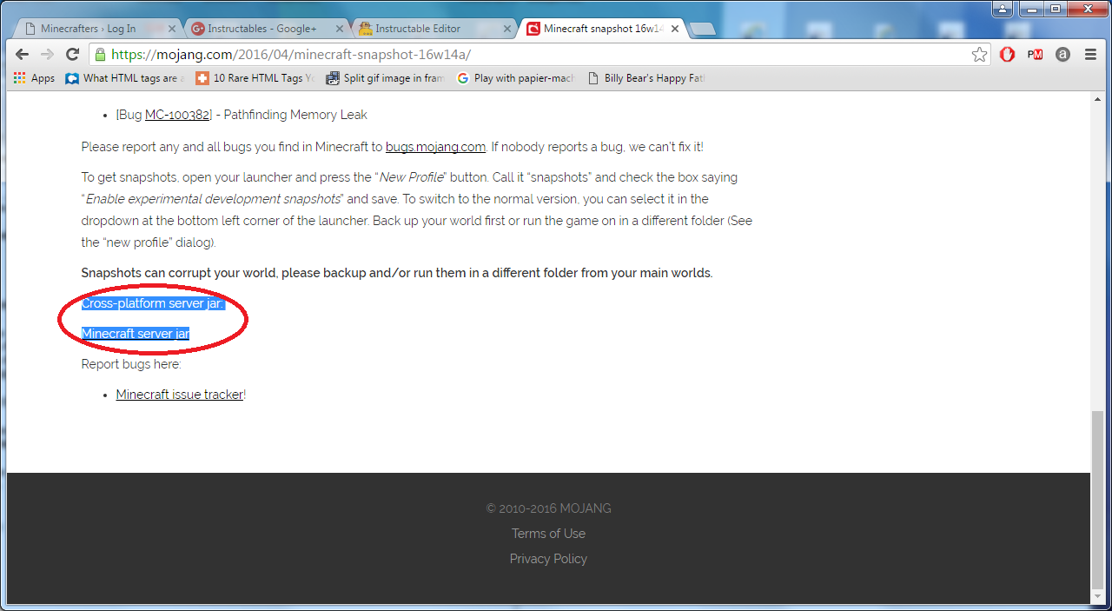Image resolution: width=1112 pixels, height=611 pixels.
Task: Maximize the Chrome window
Action: coord(1055,9)
